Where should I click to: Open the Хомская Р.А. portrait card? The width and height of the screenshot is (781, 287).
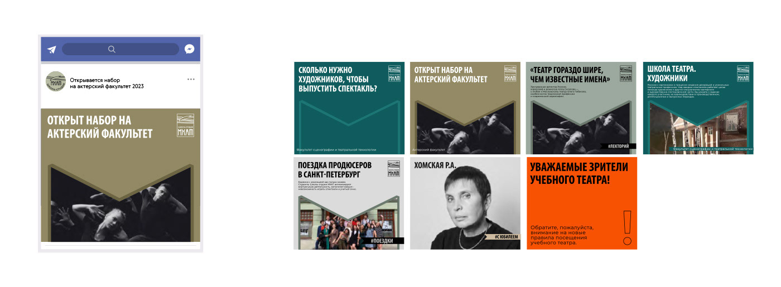[465, 203]
